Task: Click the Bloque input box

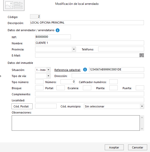Action: coord(39,88)
